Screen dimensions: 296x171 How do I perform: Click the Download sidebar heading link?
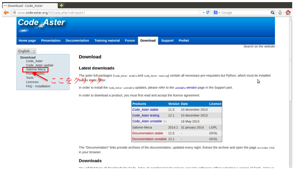click(x=28, y=57)
